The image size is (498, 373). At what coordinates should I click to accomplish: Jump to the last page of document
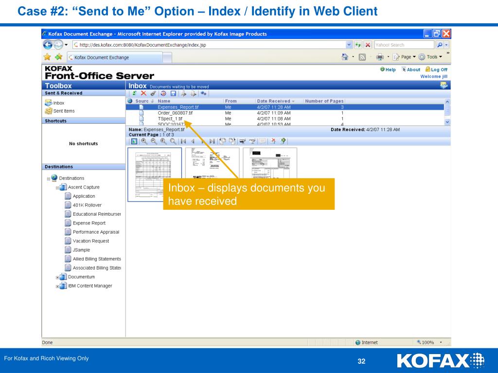tap(212, 141)
